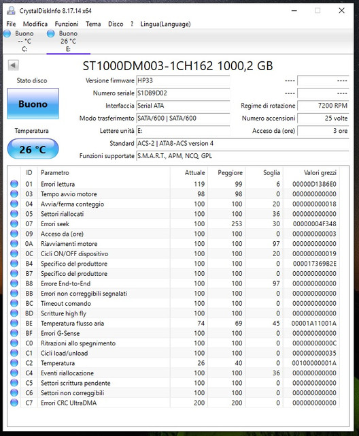Screen dimensions: 359x436
Task: Click the Numero accensioni value 25 volte
Action: pos(323,118)
